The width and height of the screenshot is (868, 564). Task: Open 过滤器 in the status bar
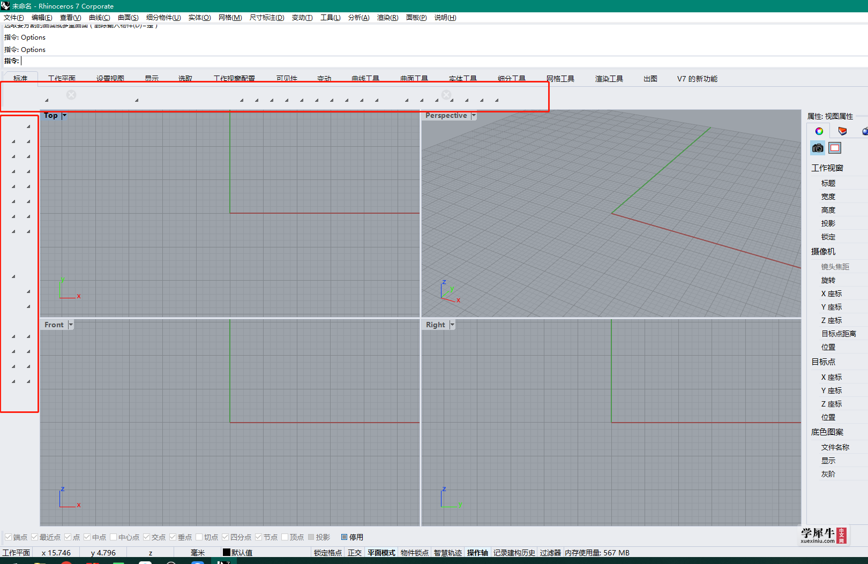(550, 552)
